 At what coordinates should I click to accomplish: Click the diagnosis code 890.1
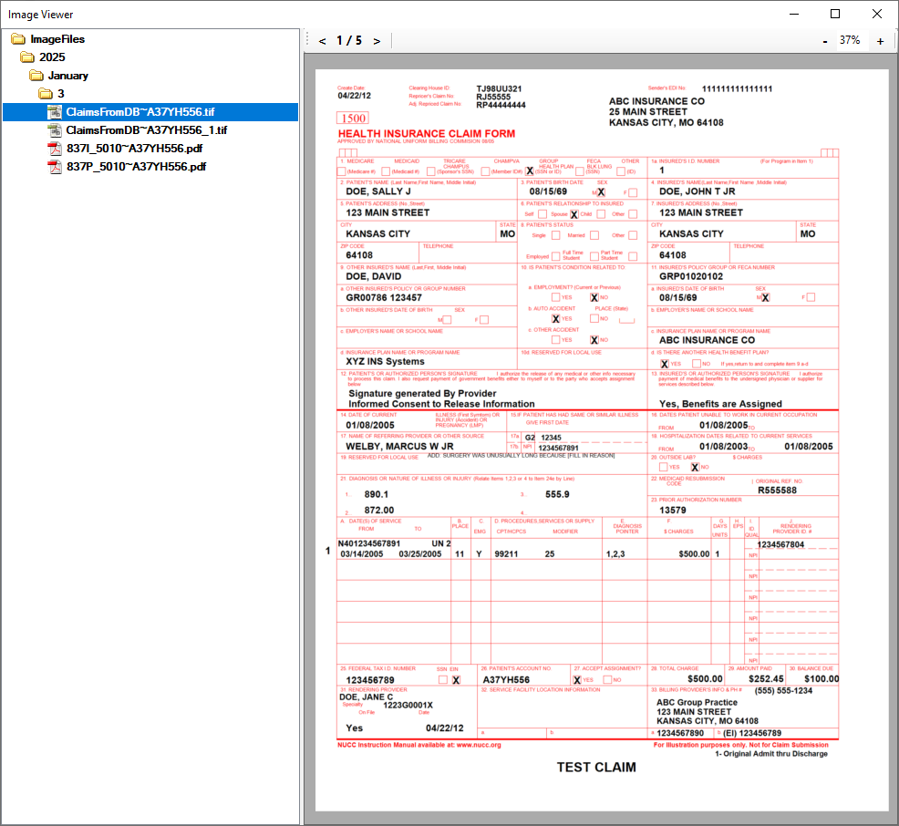coord(377,494)
